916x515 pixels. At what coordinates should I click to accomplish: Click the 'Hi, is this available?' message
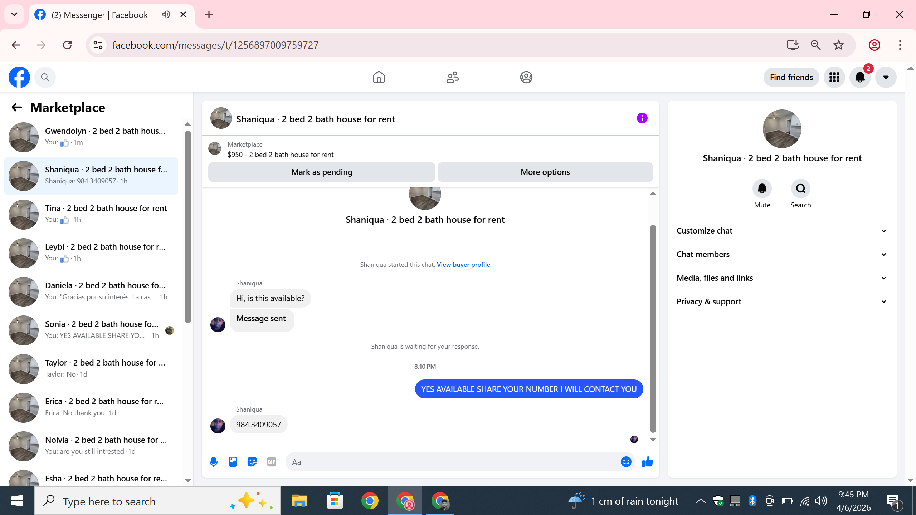[270, 298]
